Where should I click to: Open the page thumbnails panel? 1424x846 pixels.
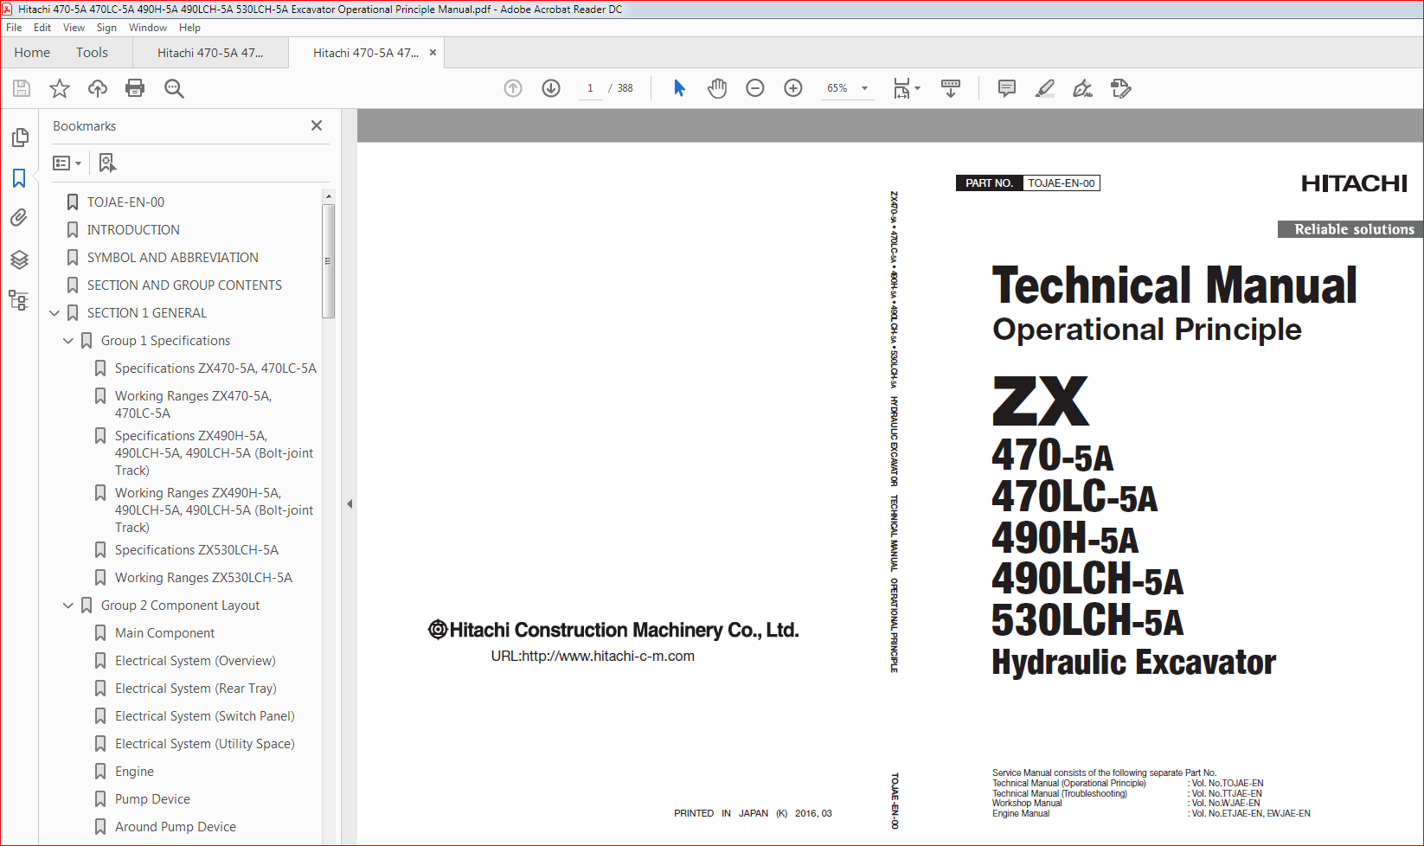coord(19,138)
